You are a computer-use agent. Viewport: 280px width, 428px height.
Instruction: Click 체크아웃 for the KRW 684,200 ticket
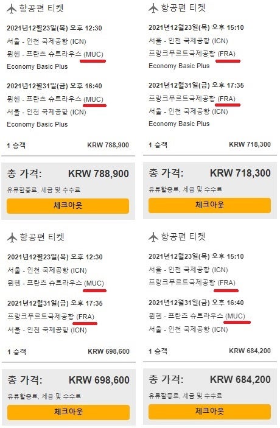209,412
